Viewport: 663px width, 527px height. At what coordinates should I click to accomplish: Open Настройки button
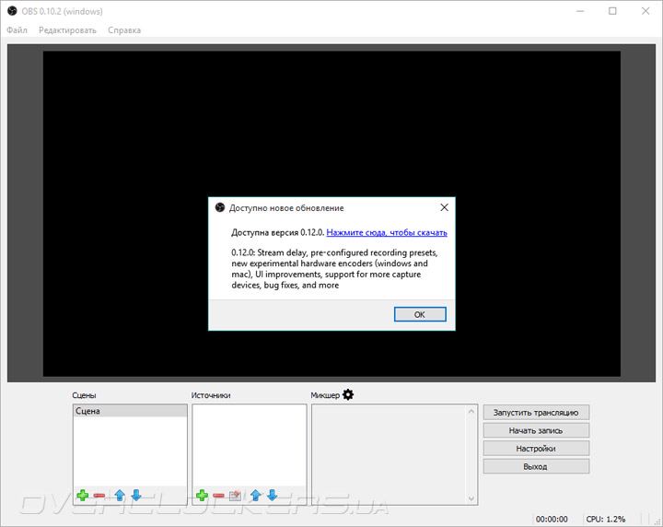point(536,449)
